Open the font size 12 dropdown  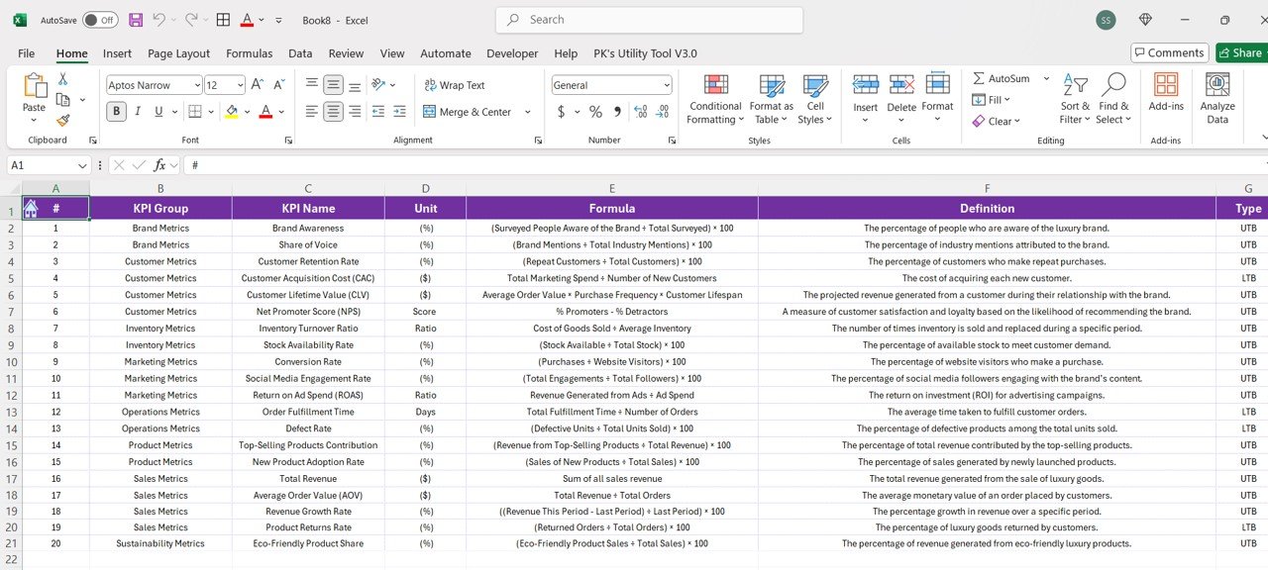point(239,85)
